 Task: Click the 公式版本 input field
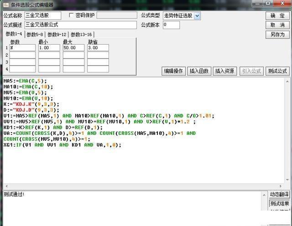coord(171,25)
